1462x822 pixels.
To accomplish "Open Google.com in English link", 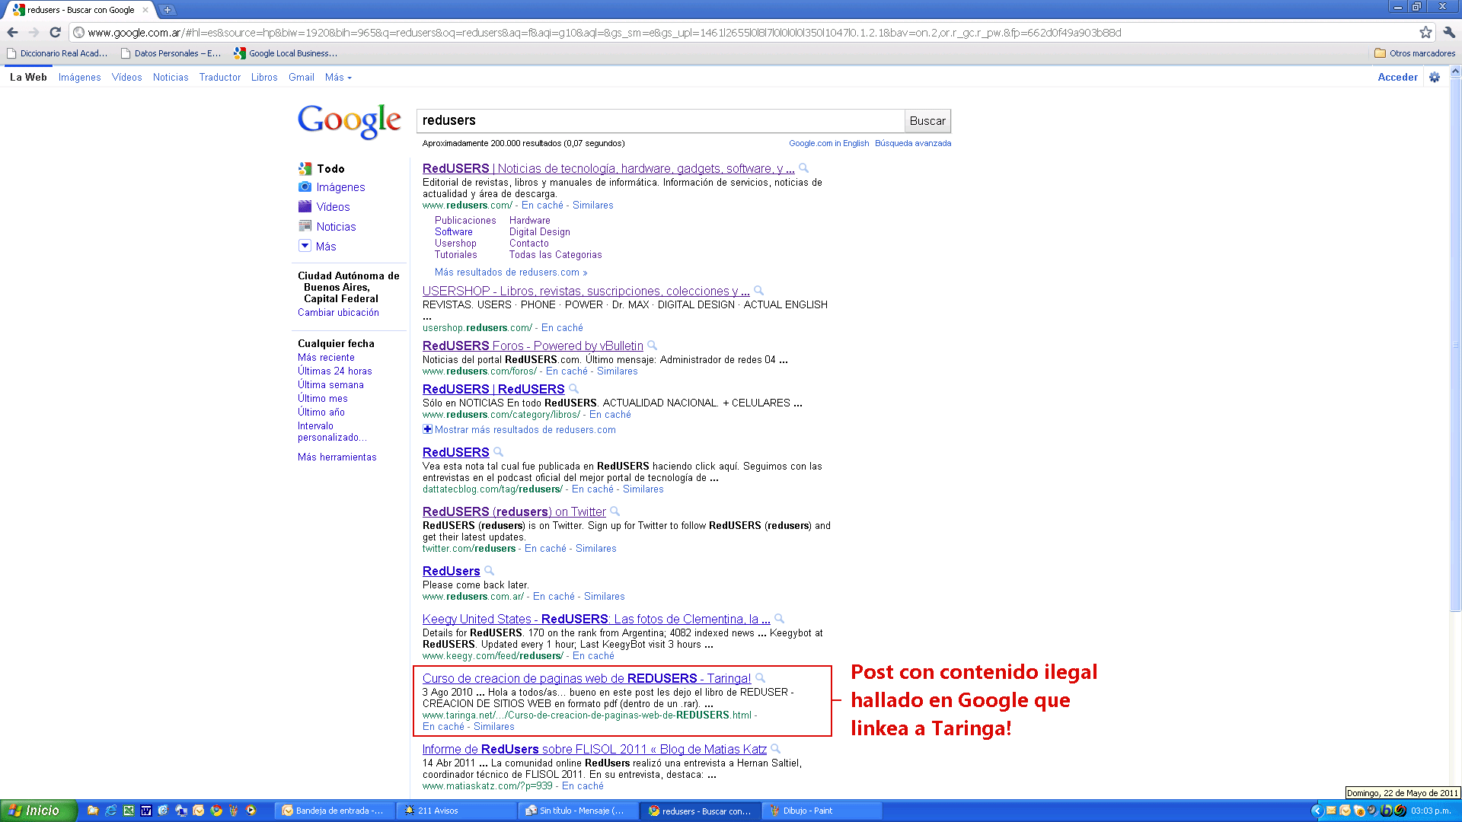I will (828, 143).
